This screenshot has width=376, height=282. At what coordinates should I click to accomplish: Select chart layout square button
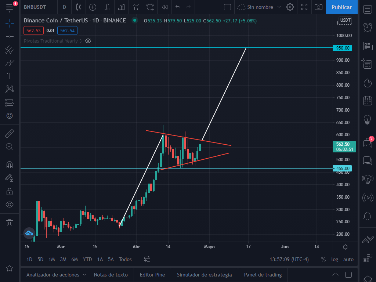(227, 7)
